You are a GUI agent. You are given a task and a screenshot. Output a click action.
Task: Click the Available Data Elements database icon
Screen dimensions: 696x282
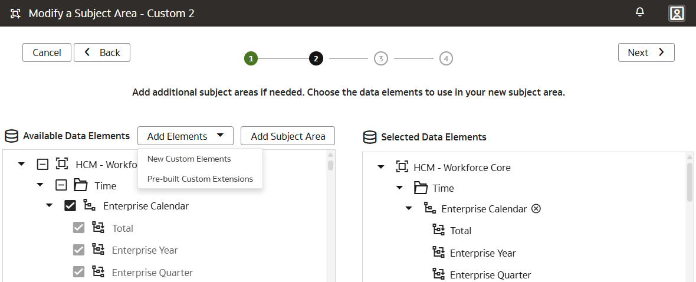click(x=11, y=136)
